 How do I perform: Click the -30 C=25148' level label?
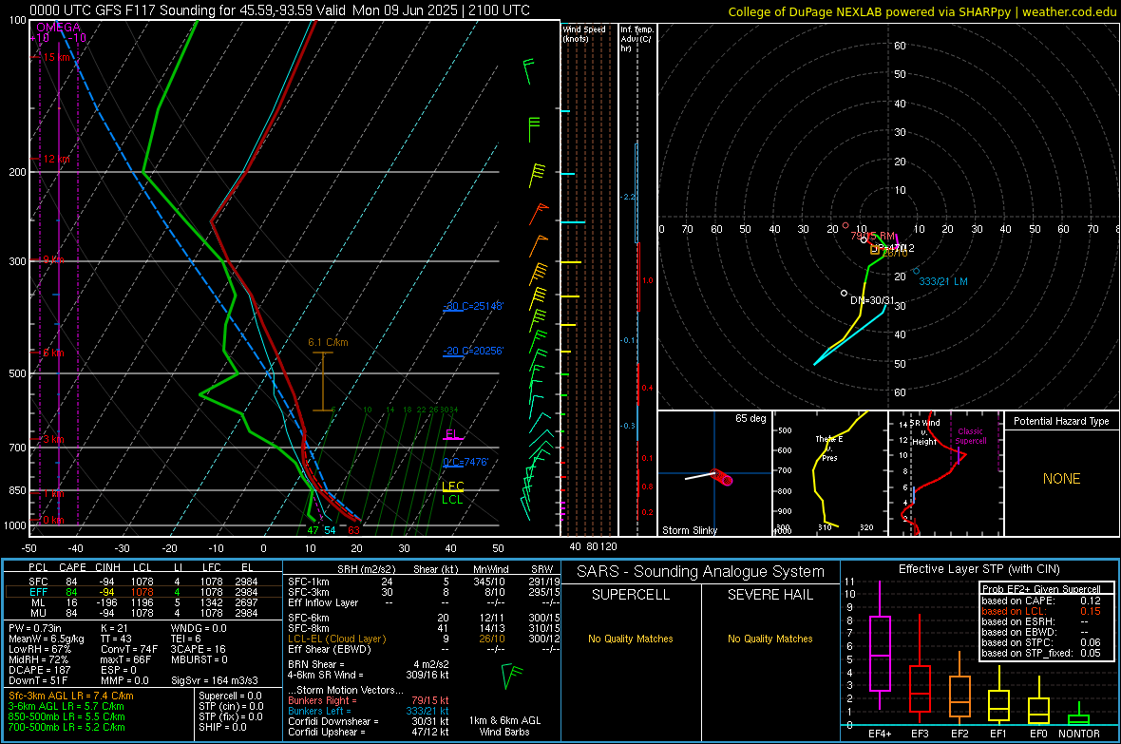click(473, 306)
